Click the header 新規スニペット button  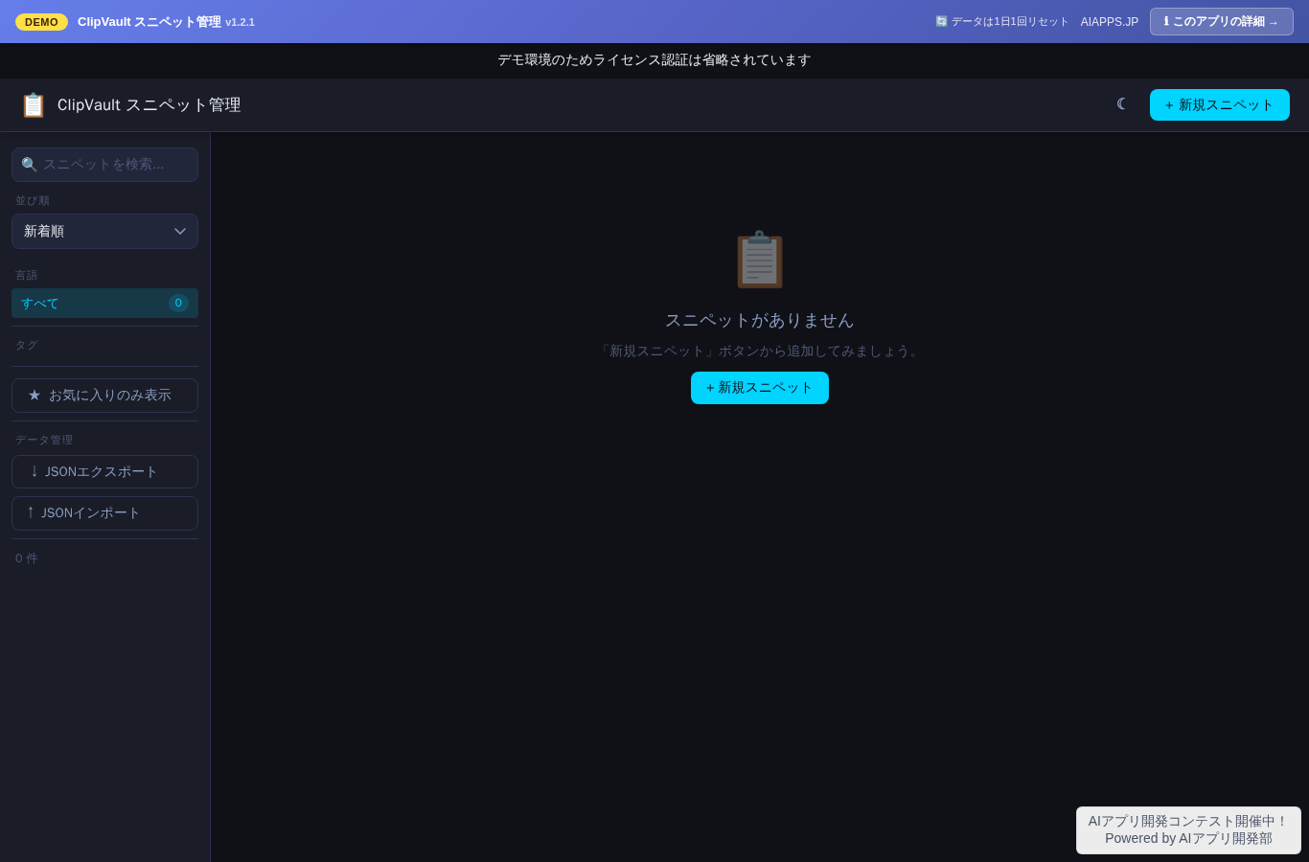[1220, 104]
